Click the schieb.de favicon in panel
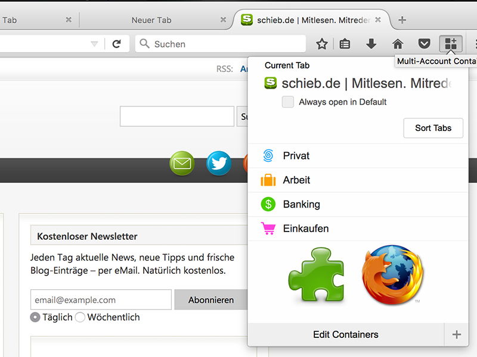477x357 pixels. 271,83
